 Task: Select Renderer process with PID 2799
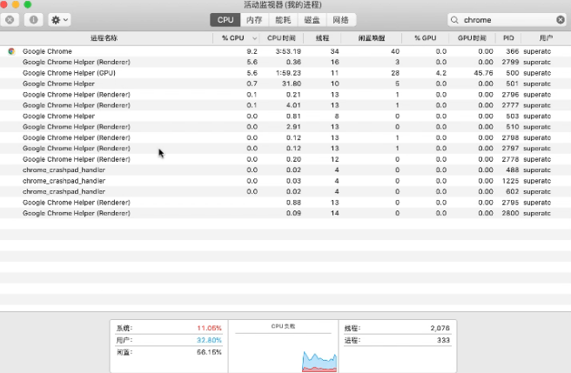pyautogui.click(x=285, y=63)
